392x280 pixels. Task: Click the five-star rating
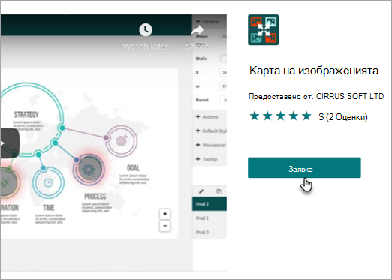pyautogui.click(x=280, y=116)
